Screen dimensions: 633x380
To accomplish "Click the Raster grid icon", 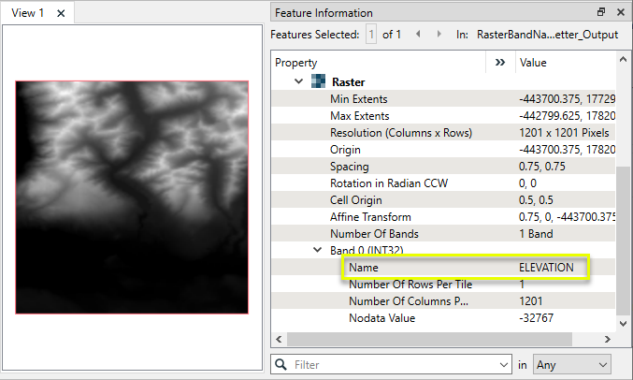I will 318,81.
